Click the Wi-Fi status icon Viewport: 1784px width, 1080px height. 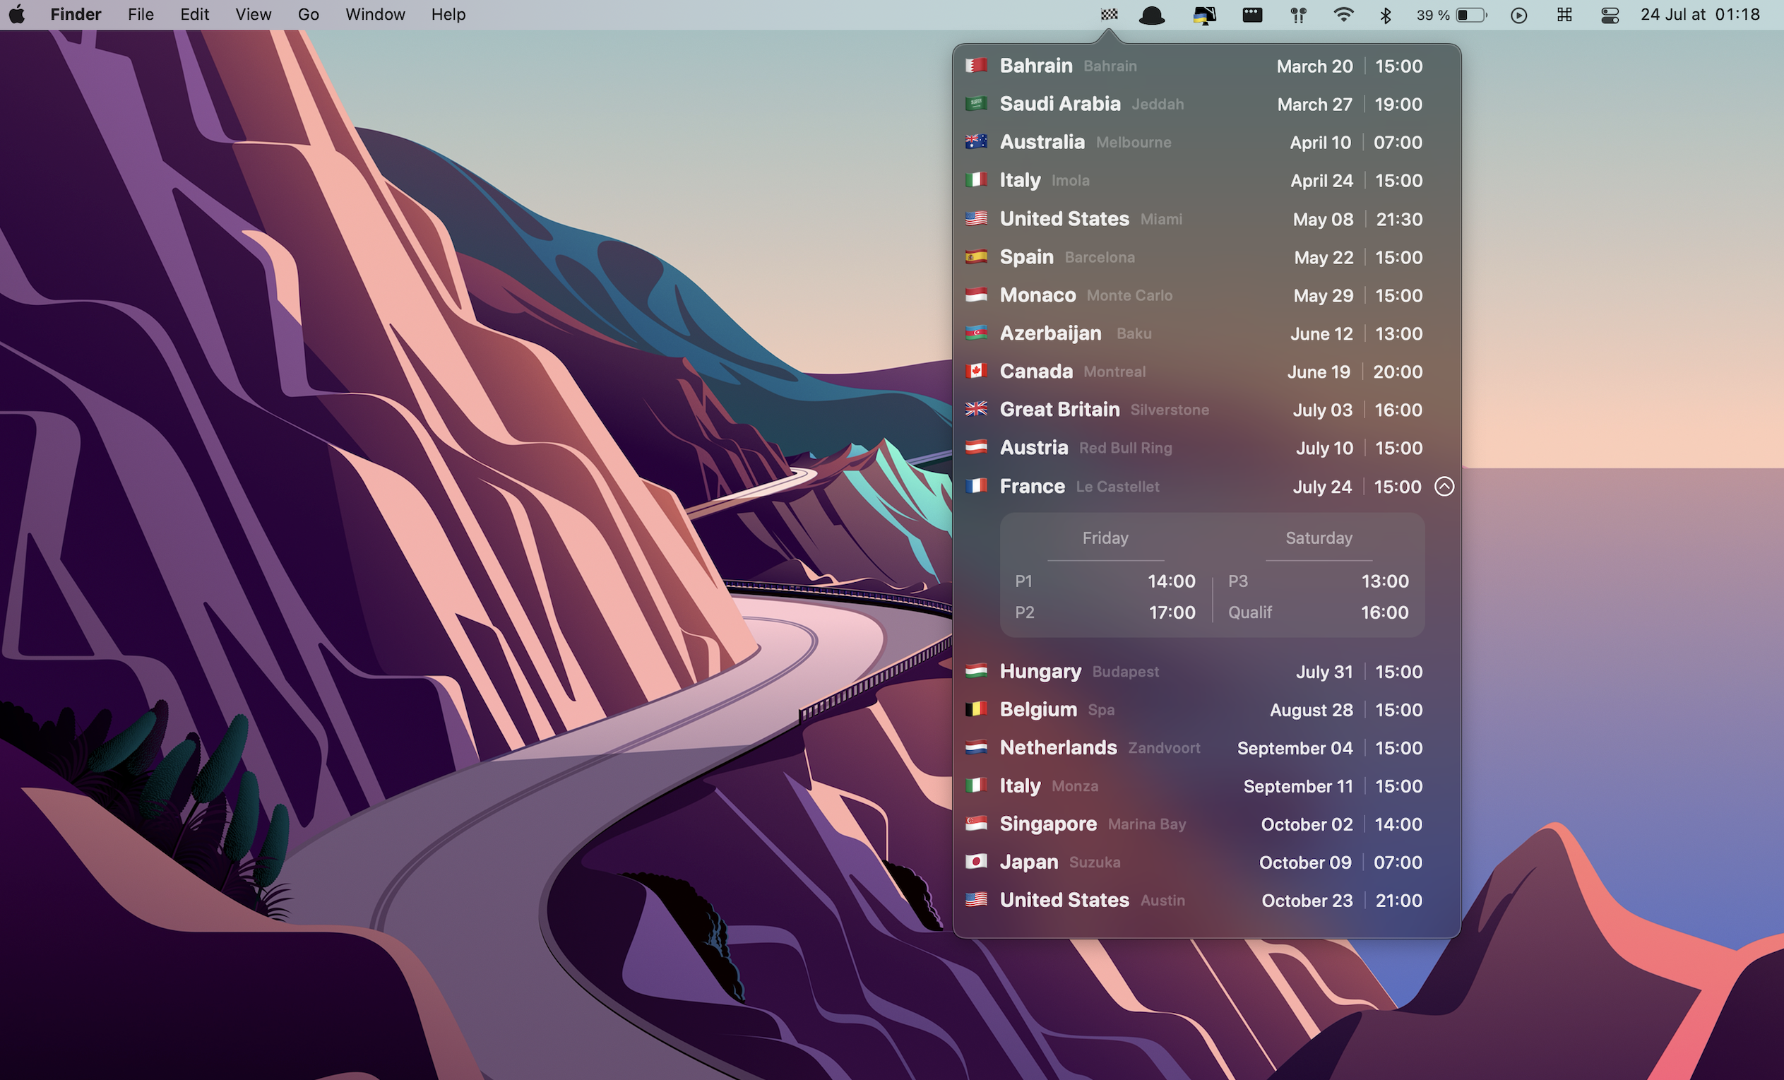(x=1343, y=15)
